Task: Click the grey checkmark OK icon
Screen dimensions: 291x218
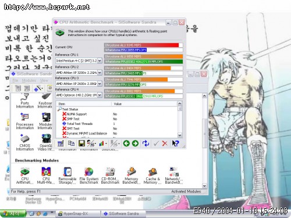Action: [156, 144]
